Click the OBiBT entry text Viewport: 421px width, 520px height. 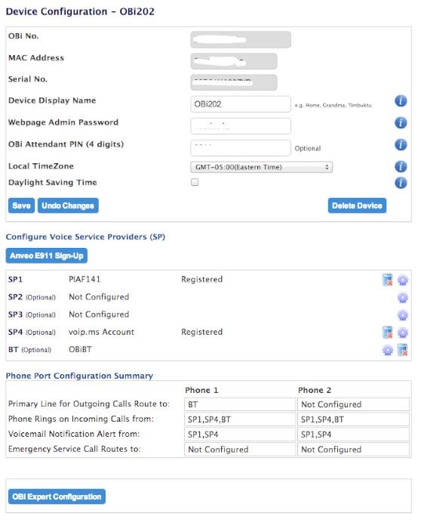pyautogui.click(x=80, y=349)
